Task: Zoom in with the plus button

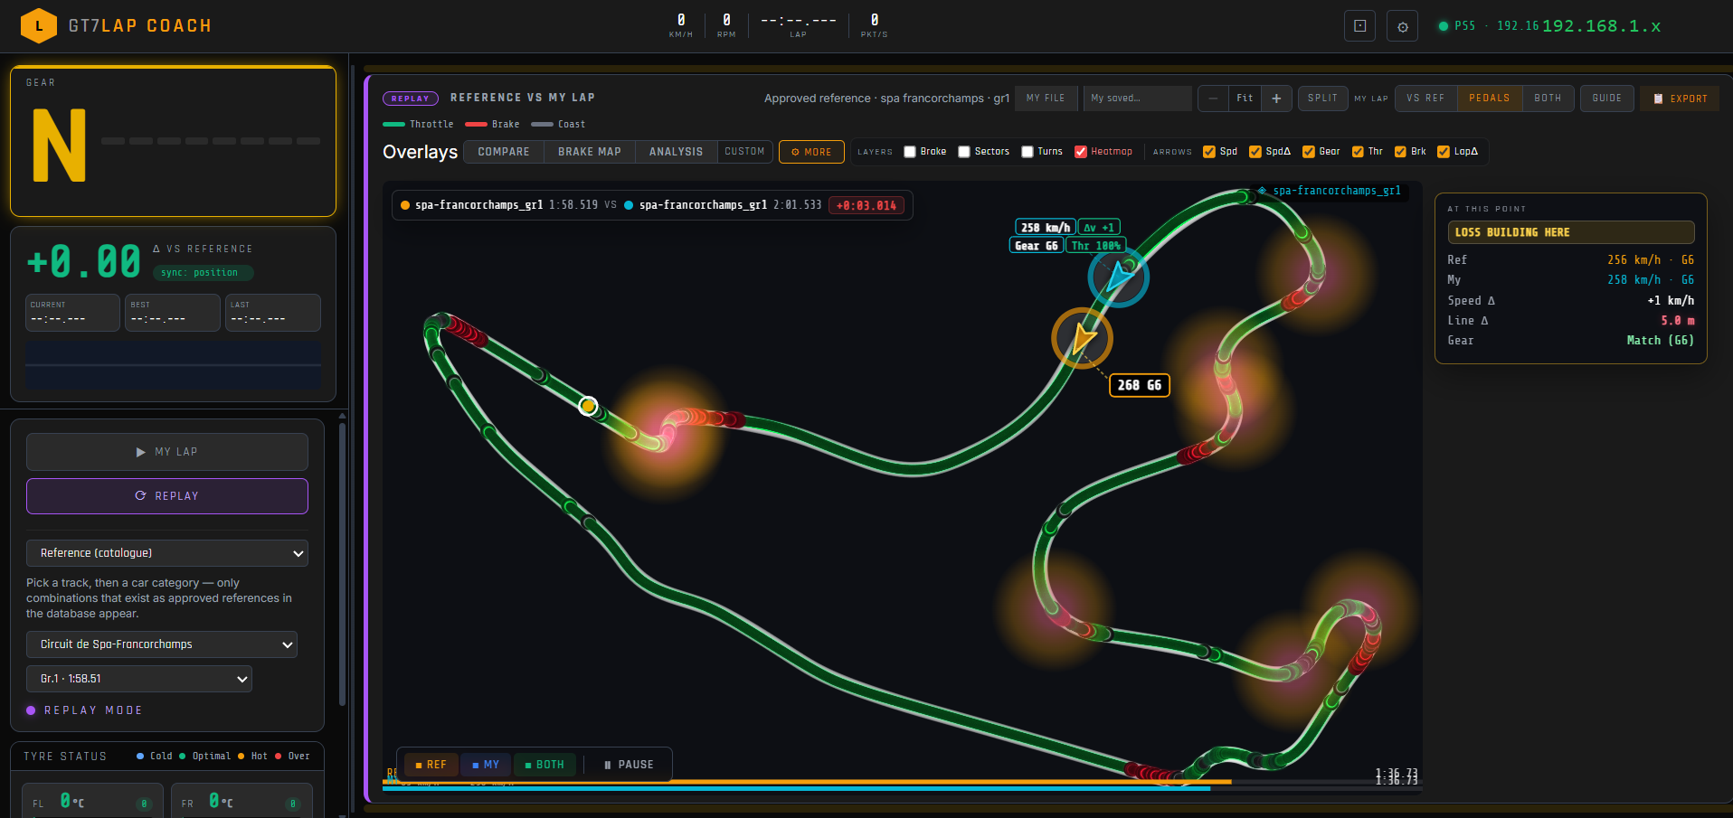Action: pos(1276,99)
